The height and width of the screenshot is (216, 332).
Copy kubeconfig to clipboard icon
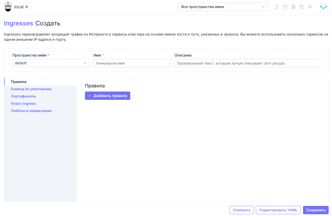click(x=302, y=7)
